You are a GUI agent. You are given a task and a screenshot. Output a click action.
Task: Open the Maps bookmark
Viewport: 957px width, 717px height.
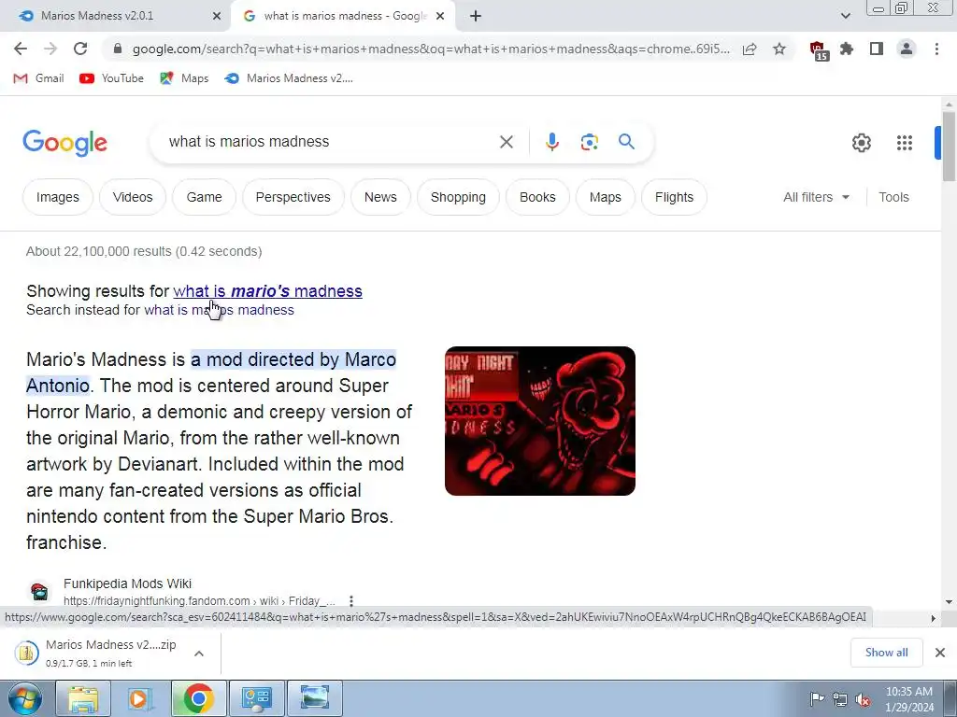tap(184, 78)
